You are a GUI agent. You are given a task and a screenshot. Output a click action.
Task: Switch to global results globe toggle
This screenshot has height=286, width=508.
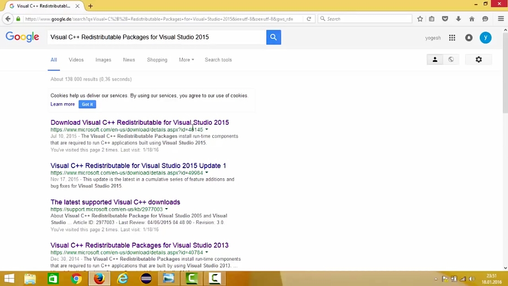click(x=451, y=59)
